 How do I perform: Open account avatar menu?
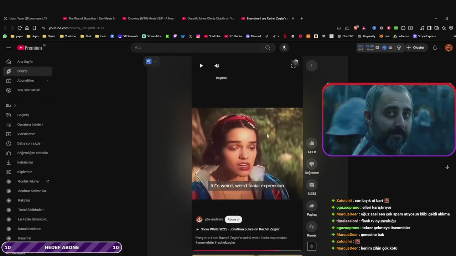[449, 48]
